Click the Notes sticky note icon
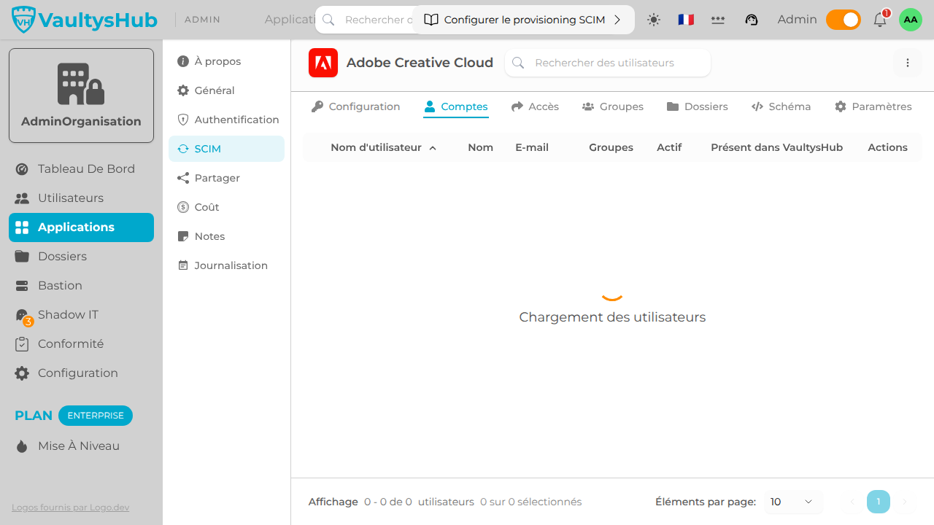The image size is (934, 525). coord(183,236)
